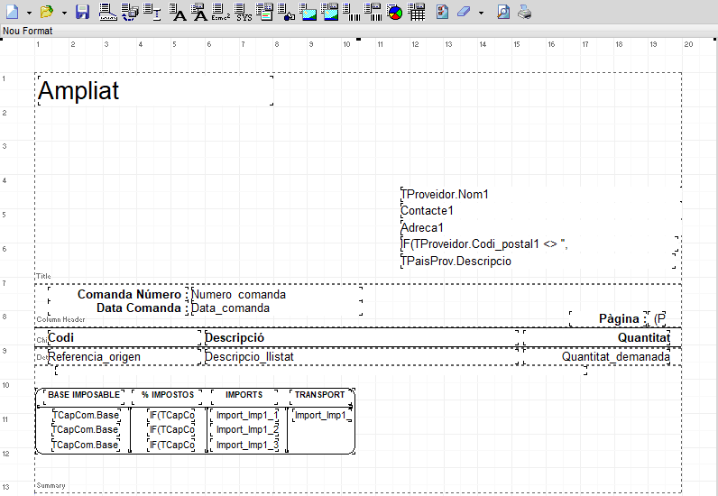Click the 'Title' band marker

43,276
